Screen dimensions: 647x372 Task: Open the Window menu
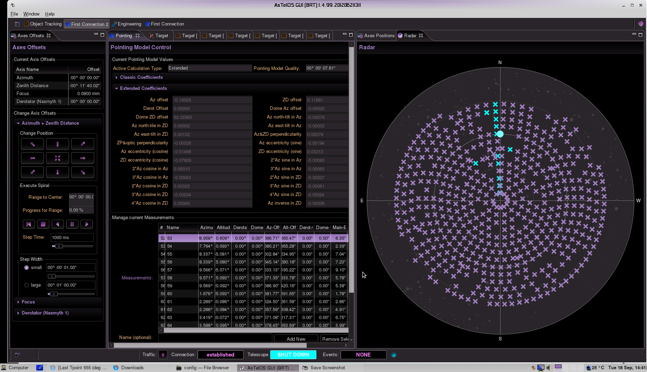(31, 14)
